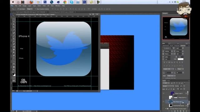Hide the Base Shape copy 1 layer
The height and width of the screenshot is (112, 200).
163,102
